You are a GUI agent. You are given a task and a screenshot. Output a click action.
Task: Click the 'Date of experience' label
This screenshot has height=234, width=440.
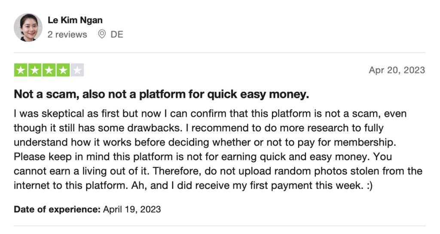[57, 210]
